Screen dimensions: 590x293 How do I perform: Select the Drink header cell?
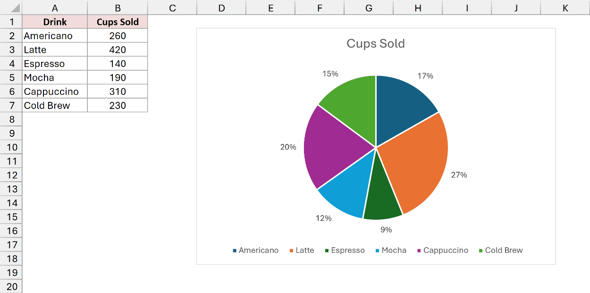pos(55,22)
